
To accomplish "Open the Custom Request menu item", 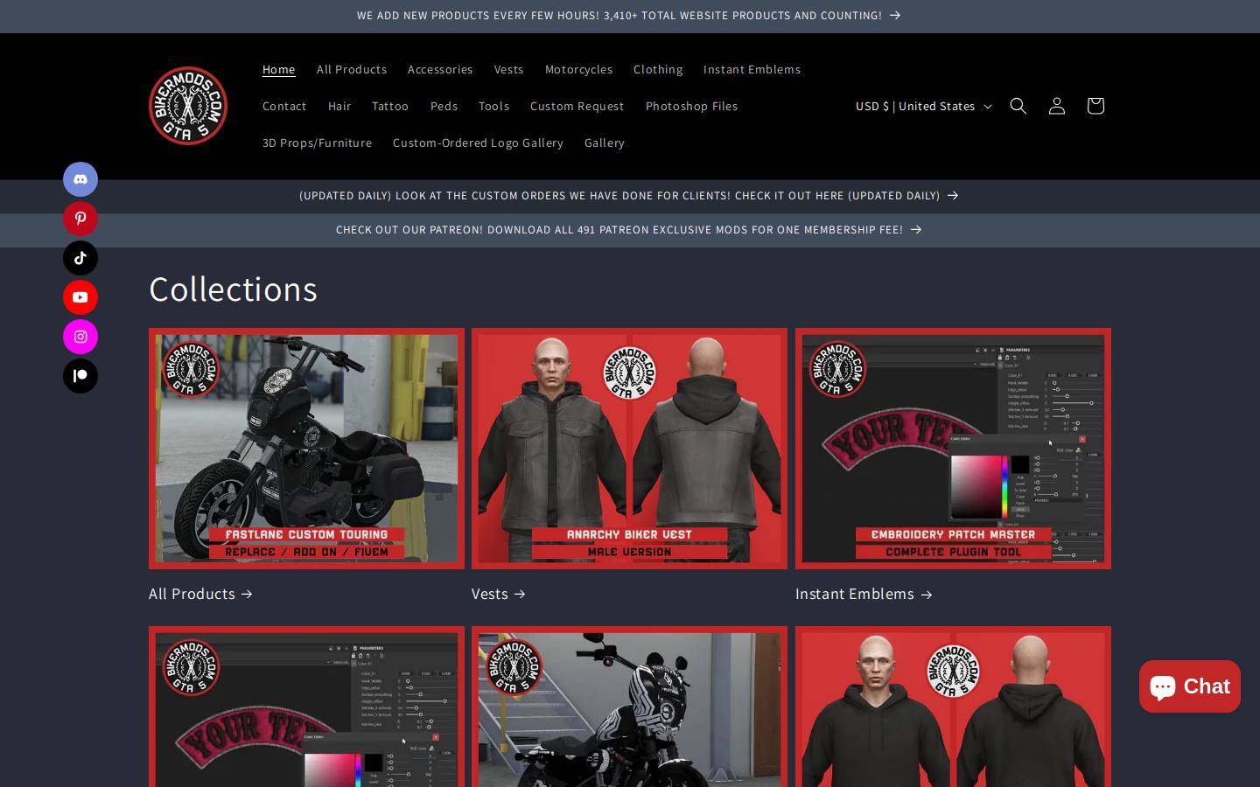I will click(x=577, y=106).
